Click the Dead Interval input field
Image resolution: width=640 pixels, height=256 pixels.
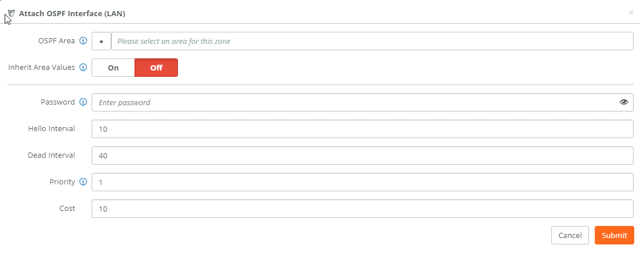pyautogui.click(x=362, y=155)
